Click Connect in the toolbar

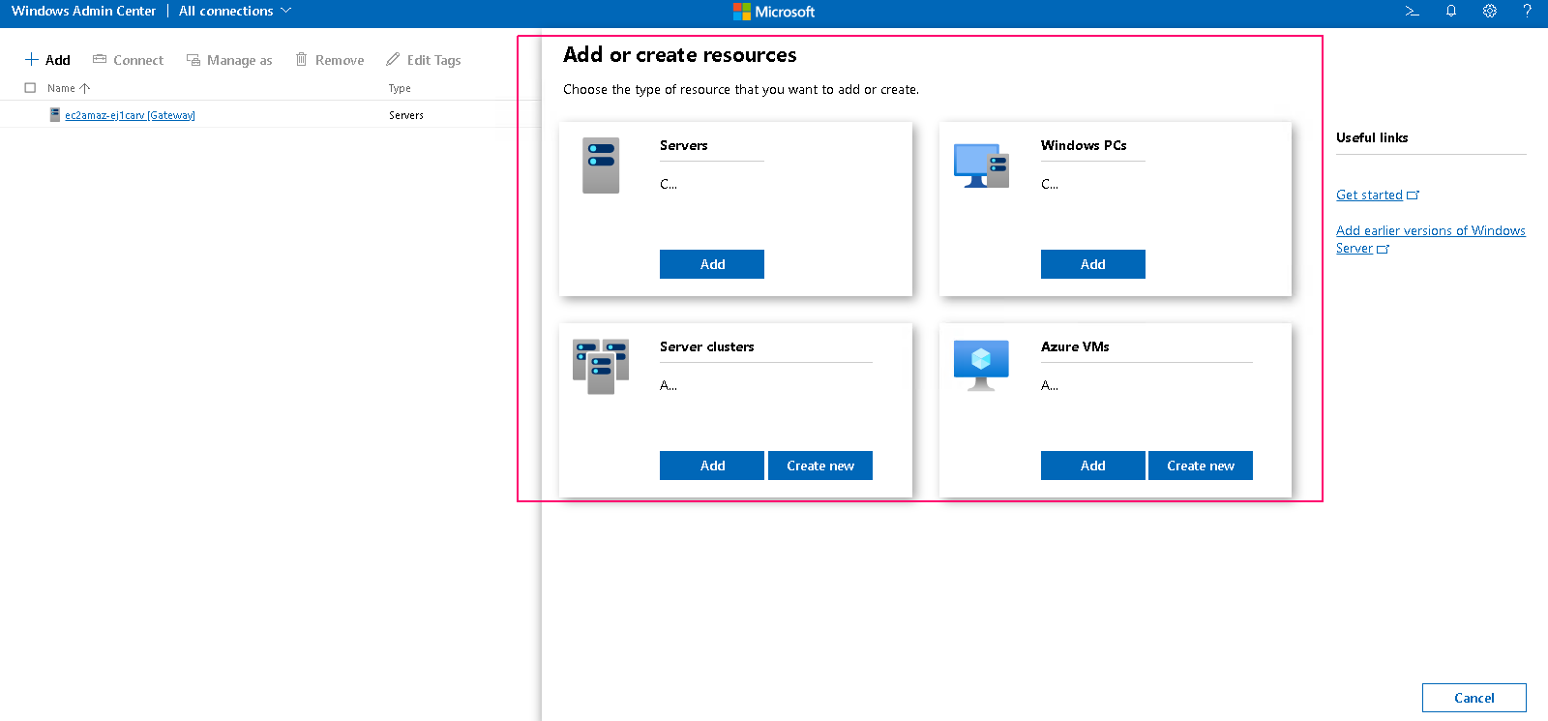tap(128, 60)
